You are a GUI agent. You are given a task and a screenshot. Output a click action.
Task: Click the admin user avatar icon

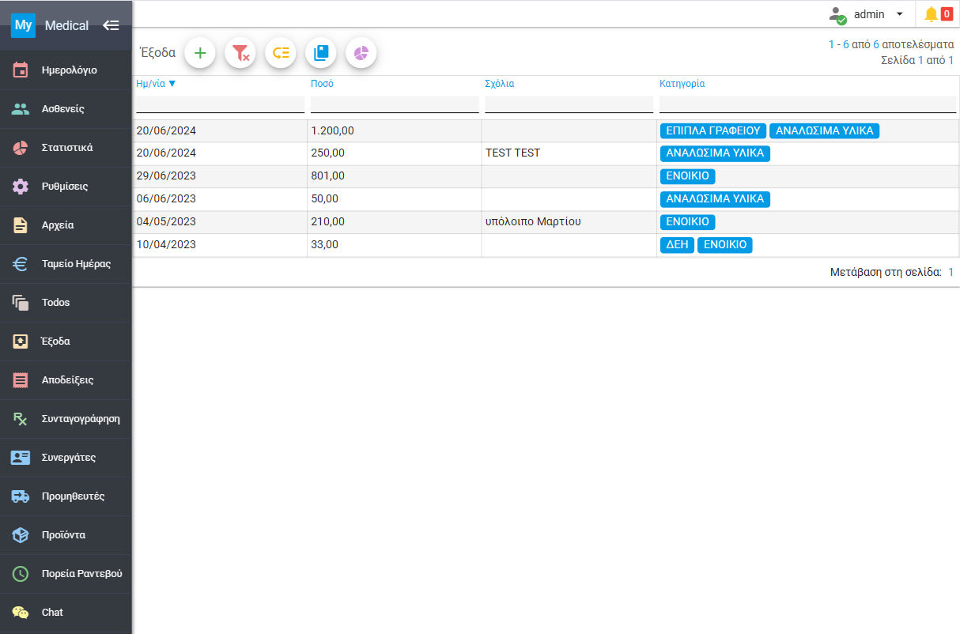[x=837, y=15]
